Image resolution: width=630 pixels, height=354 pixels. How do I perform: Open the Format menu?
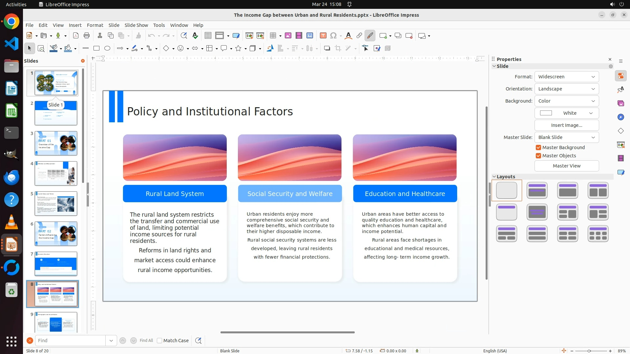pos(95,25)
